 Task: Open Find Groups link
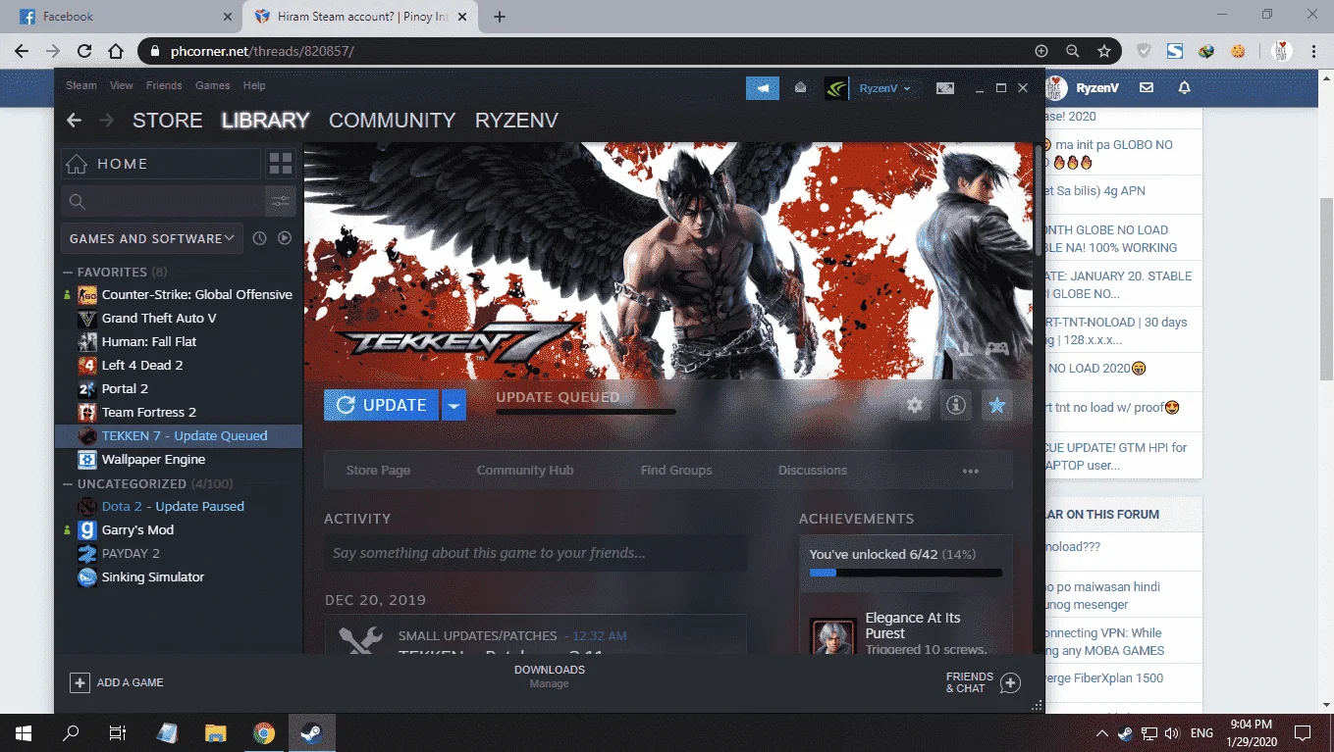point(676,471)
